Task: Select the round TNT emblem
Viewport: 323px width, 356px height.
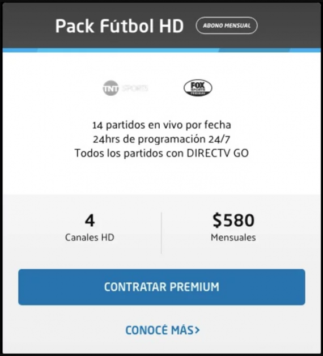Action: pos(110,88)
